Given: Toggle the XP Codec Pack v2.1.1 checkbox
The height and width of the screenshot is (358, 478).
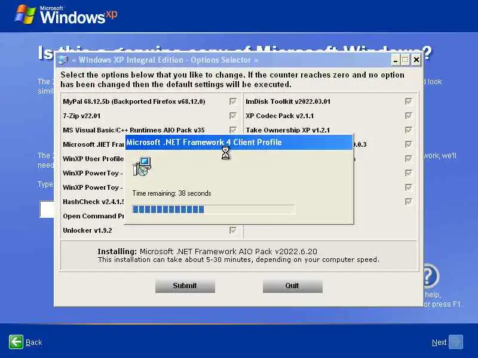Looking at the screenshot, I should tap(409, 116).
